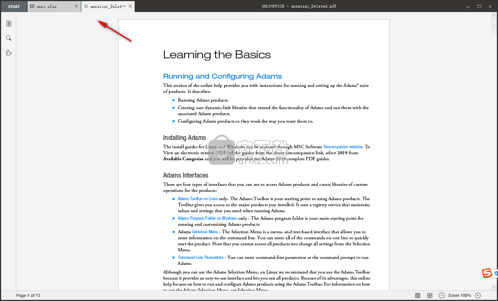Close the anxaizai_Deleted PDF tab

tap(130, 6)
